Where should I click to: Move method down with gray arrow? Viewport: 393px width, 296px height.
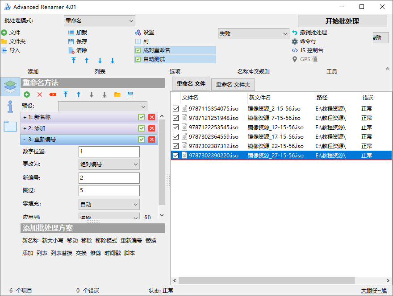click(x=92, y=95)
